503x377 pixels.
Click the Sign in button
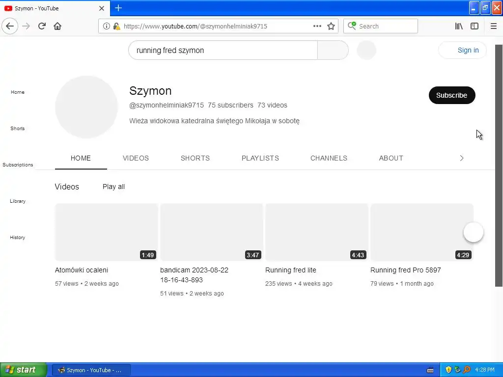pyautogui.click(x=462, y=50)
